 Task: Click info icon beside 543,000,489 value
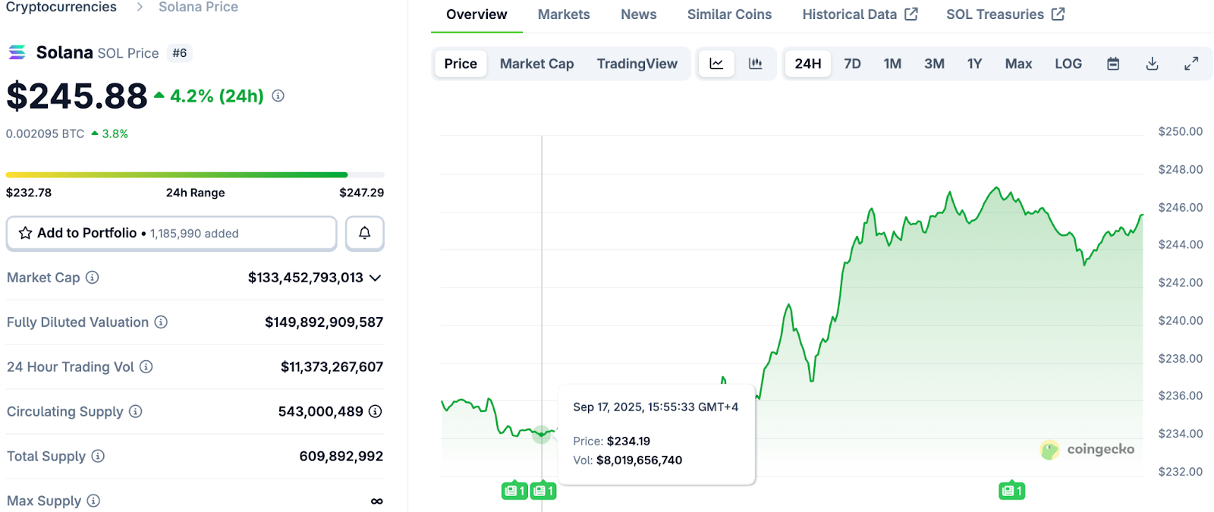[375, 411]
